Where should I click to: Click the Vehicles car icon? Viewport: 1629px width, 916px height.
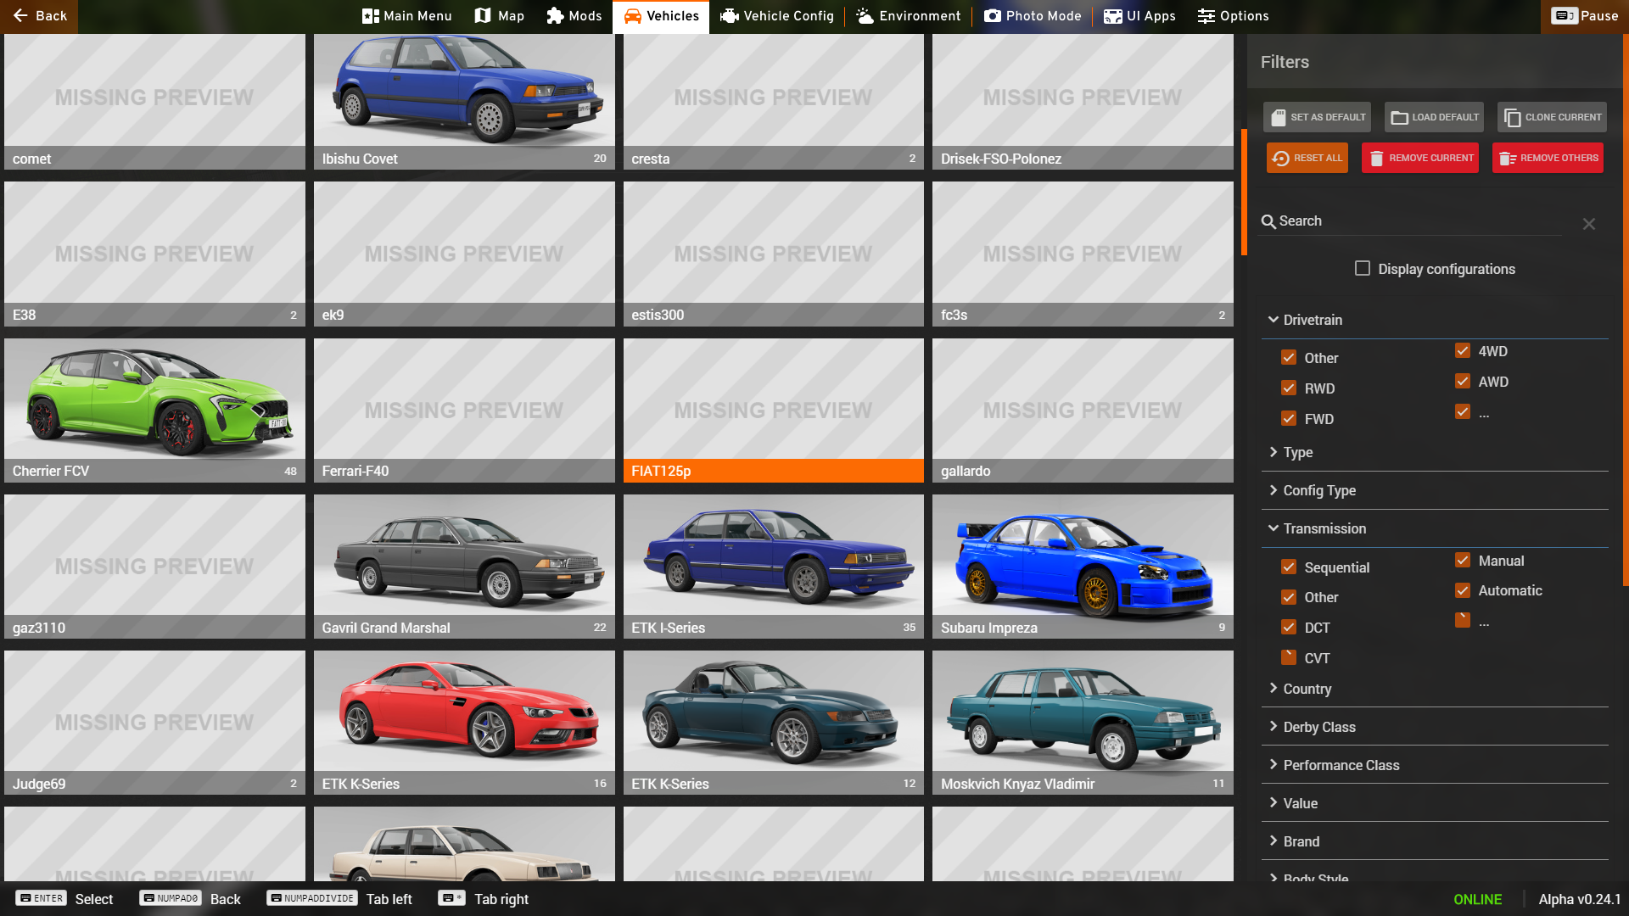(x=632, y=15)
